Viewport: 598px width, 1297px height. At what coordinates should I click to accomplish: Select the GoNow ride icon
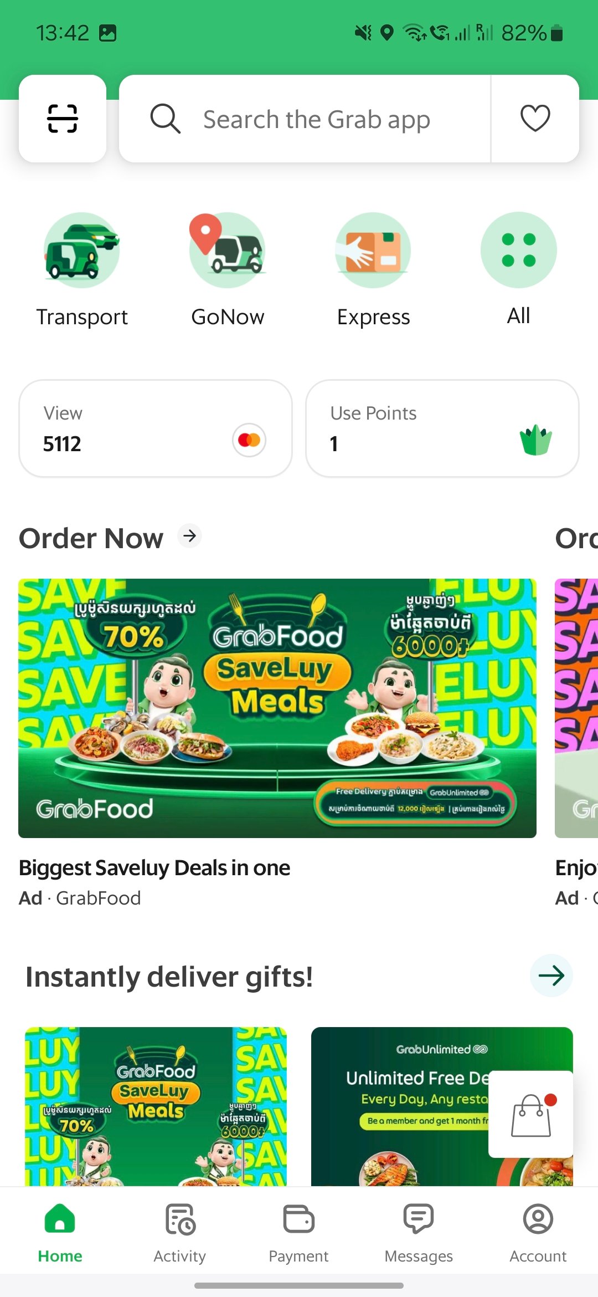(x=227, y=251)
